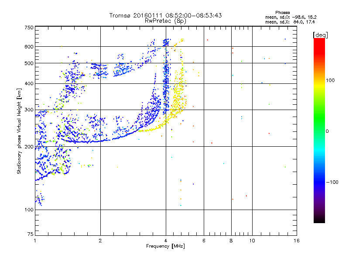Click the x-axis tick label '6'
The width and height of the screenshot is (349, 262).
coord(204,241)
